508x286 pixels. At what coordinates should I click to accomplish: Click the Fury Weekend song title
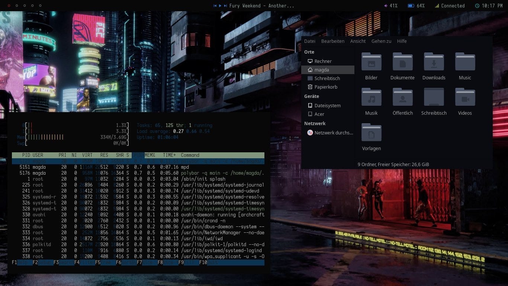(x=262, y=6)
